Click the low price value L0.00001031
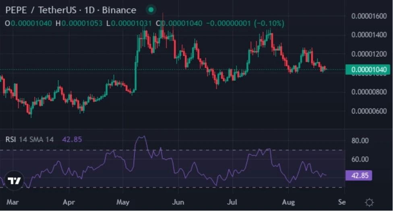The width and height of the screenshot is (393, 211). tap(129, 24)
